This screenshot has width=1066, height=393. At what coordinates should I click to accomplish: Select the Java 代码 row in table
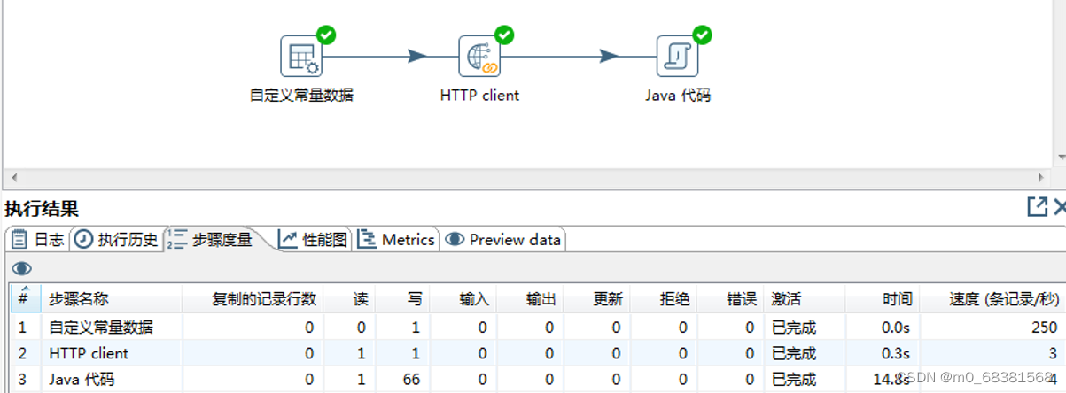pos(537,380)
